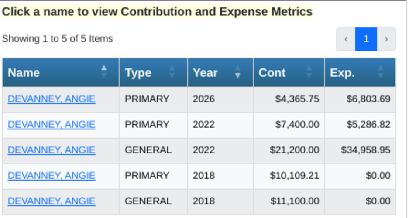Select the $21,200.00 contribution cell
This screenshot has width=409, height=218.
coord(289,150)
